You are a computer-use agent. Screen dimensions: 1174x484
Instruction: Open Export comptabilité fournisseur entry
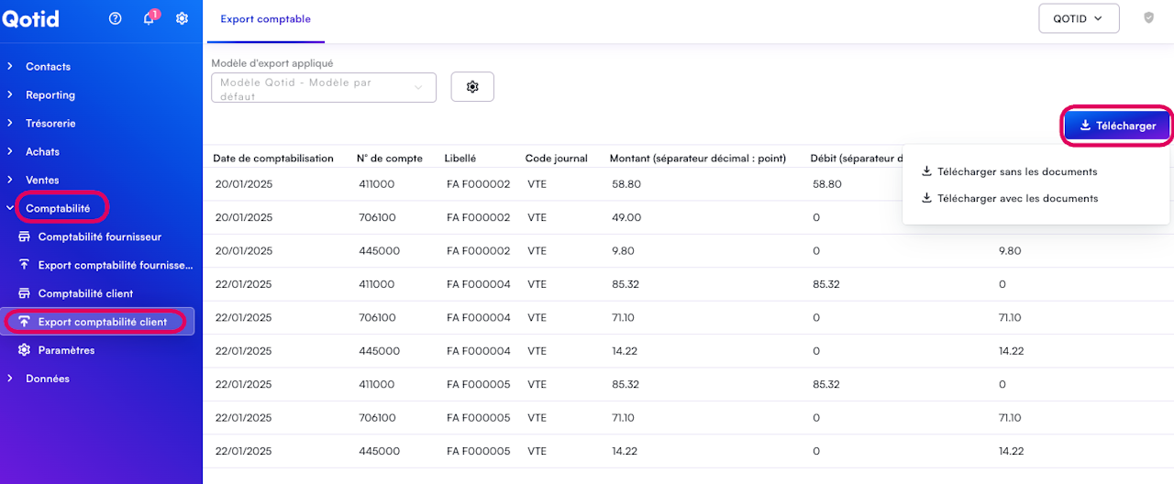(115, 265)
